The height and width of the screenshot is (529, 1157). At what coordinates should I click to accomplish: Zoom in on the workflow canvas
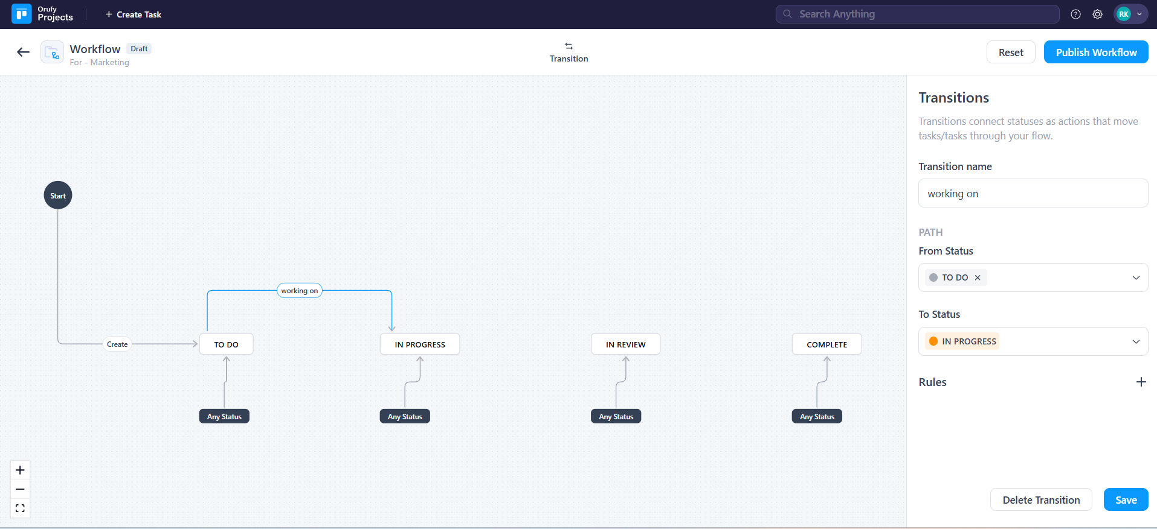pos(20,470)
